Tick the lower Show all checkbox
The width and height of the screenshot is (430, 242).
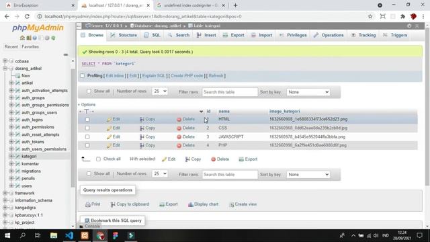(89, 173)
